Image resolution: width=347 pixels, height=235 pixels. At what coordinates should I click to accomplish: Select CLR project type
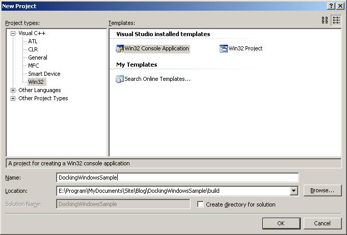click(x=33, y=49)
